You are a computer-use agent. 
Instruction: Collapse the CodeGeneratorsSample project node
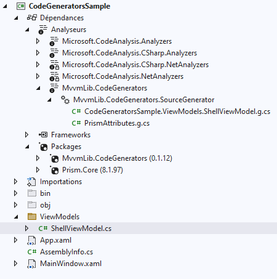tap(5, 6)
